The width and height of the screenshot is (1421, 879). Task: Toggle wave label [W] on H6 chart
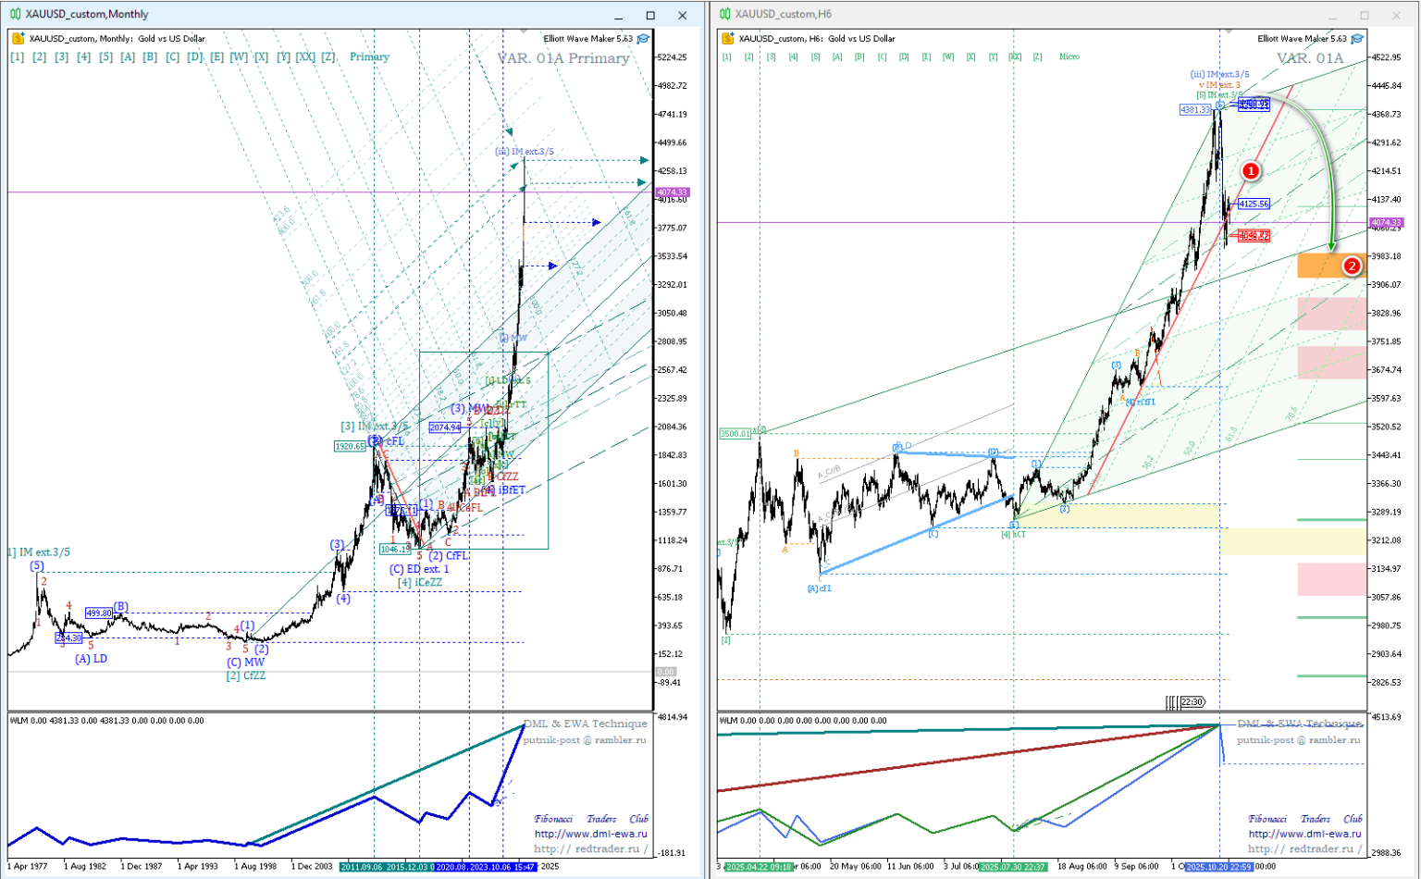pos(948,57)
